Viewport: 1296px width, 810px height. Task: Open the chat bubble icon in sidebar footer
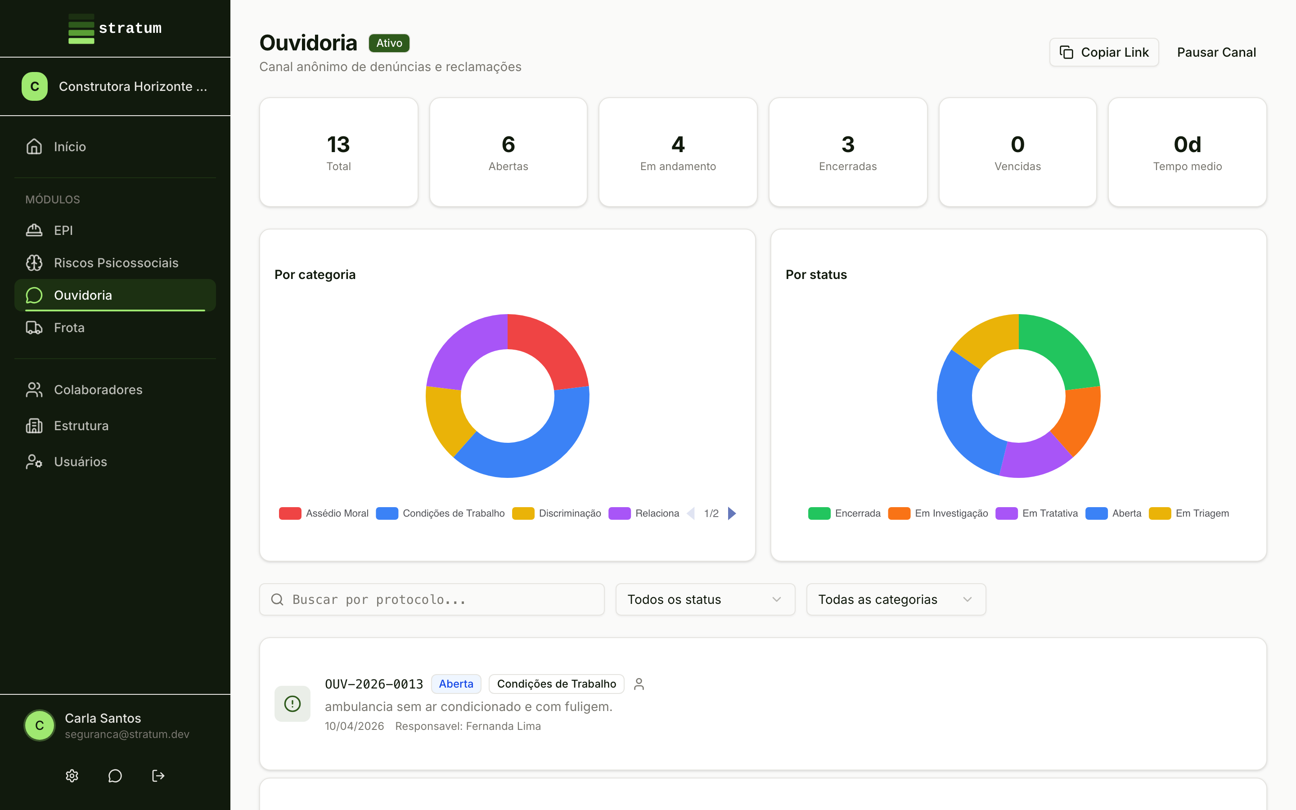click(x=115, y=775)
